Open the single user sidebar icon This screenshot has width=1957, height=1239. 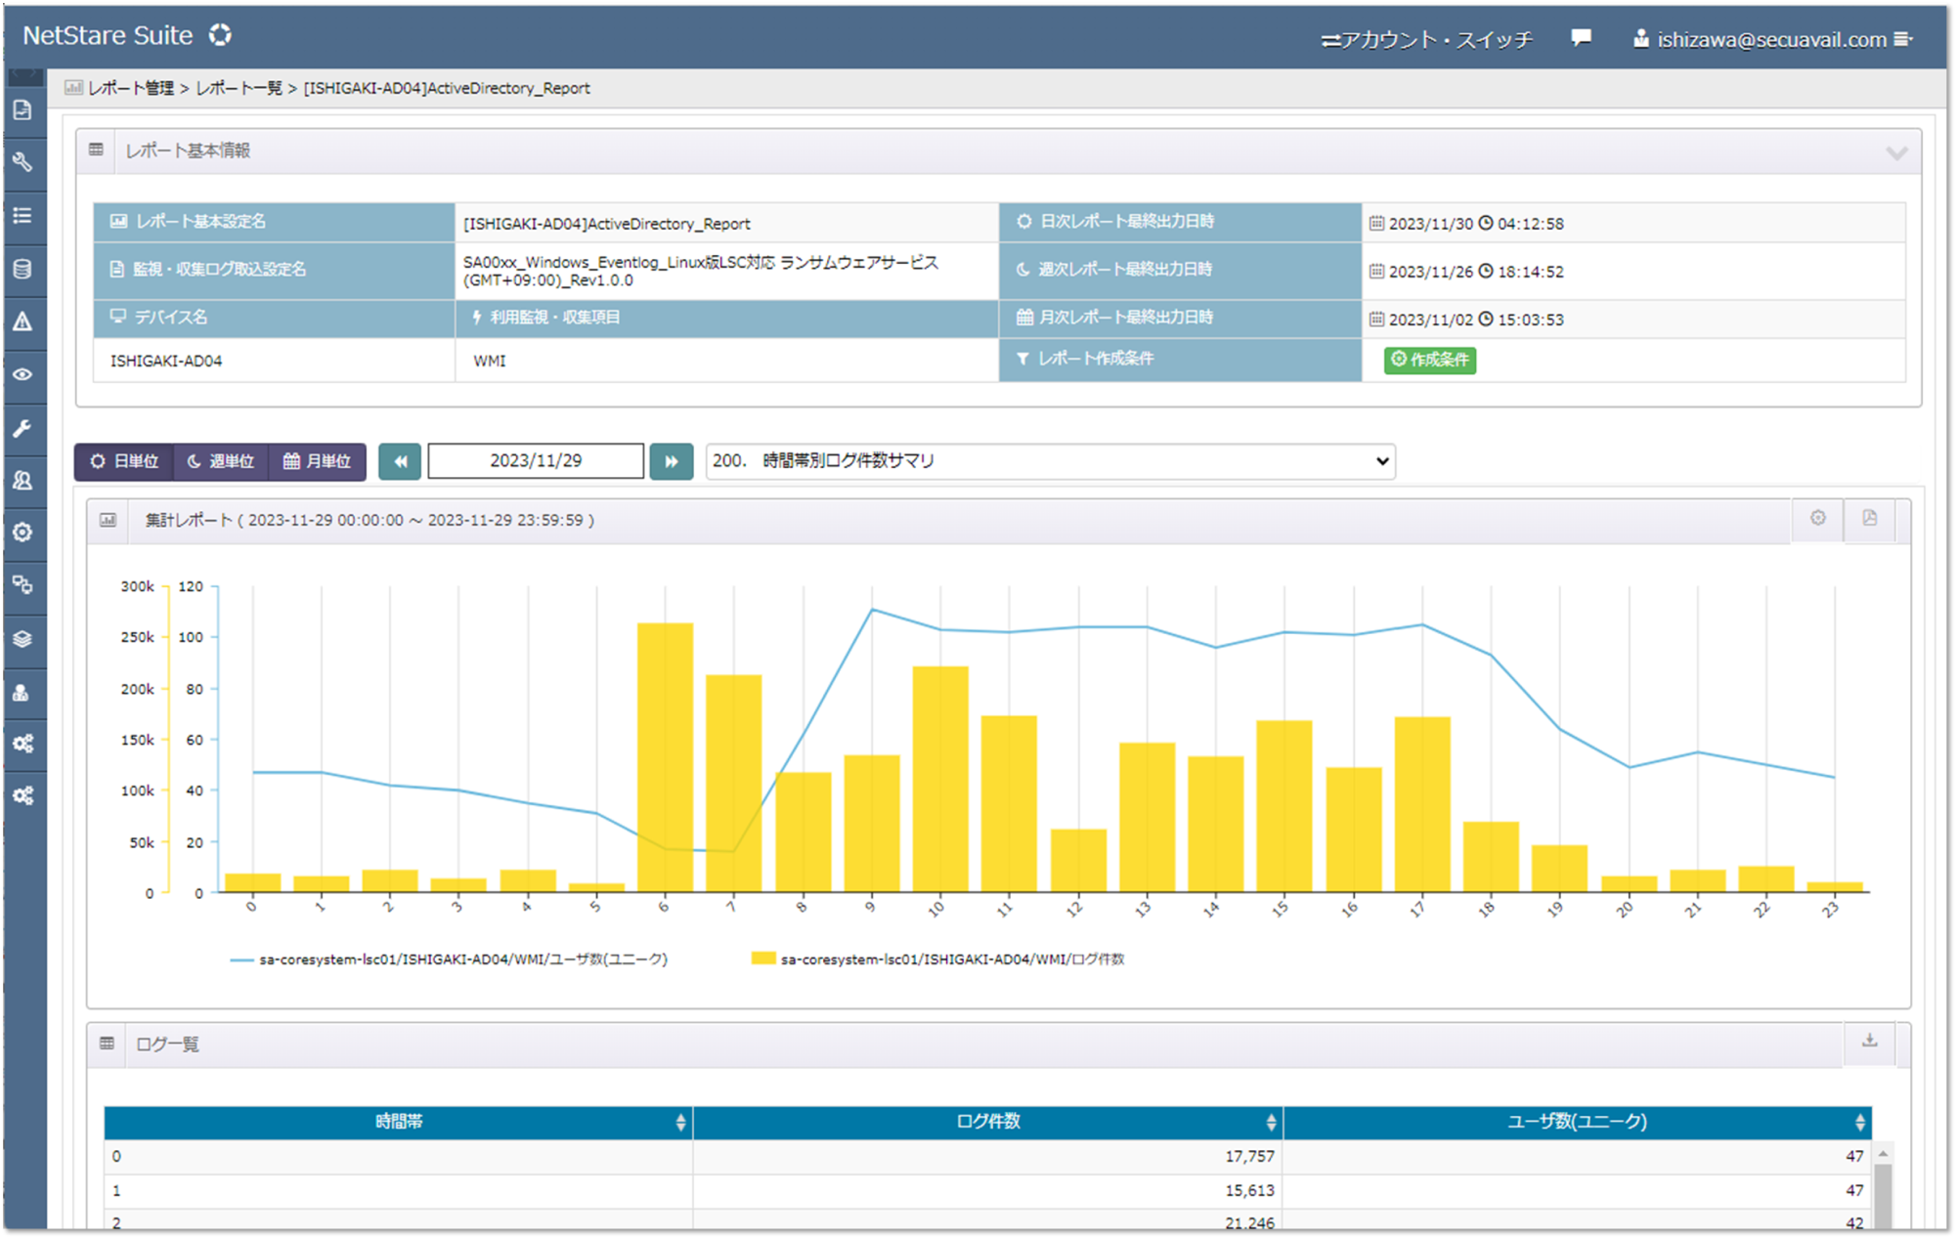point(22,693)
